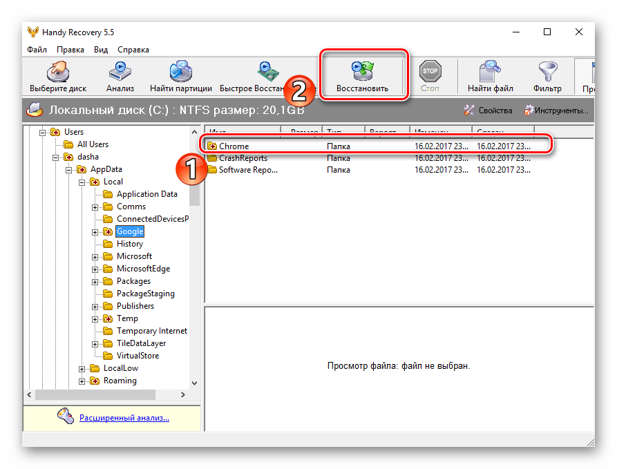
Task: Collapse the Local folder tree node
Action: coord(82,182)
